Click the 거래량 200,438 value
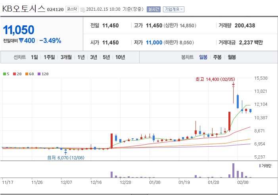 (x=245, y=25)
